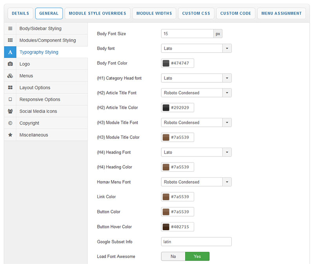314x264 pixels.
Task: Click the Body Font Size input field
Action: pyautogui.click(x=187, y=34)
